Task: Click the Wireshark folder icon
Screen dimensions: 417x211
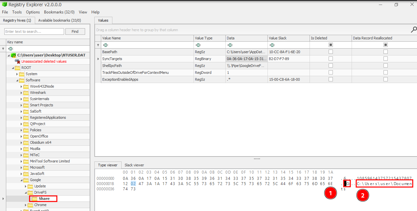Action: [x=26, y=93]
